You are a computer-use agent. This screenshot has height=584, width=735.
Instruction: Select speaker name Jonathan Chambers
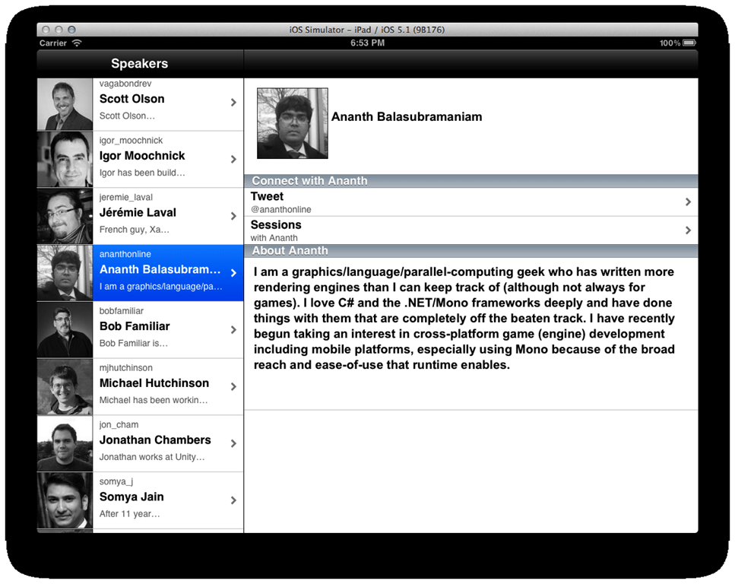[155, 440]
